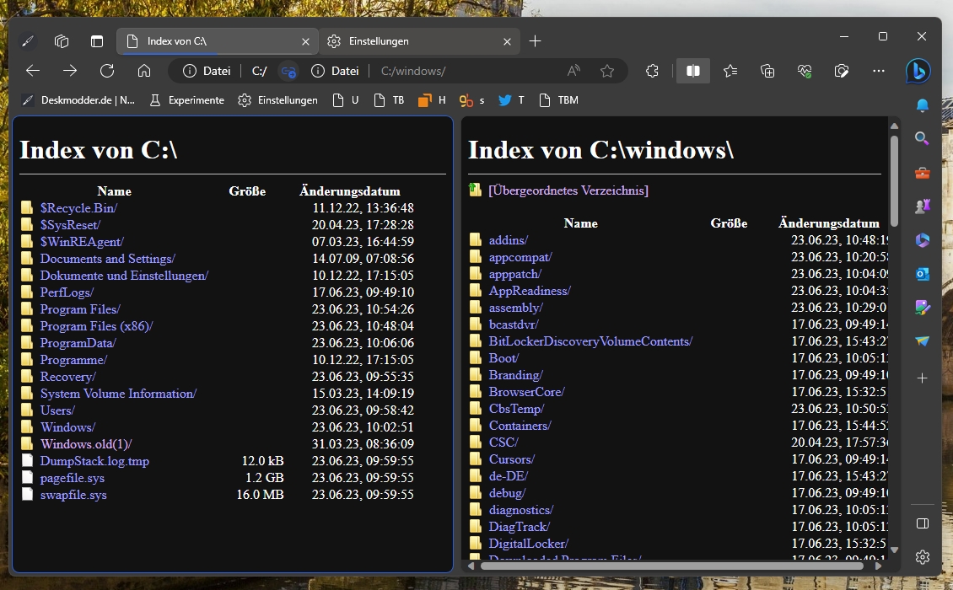
Task: Click the Read aloud icon in address bar
Action: 573,71
